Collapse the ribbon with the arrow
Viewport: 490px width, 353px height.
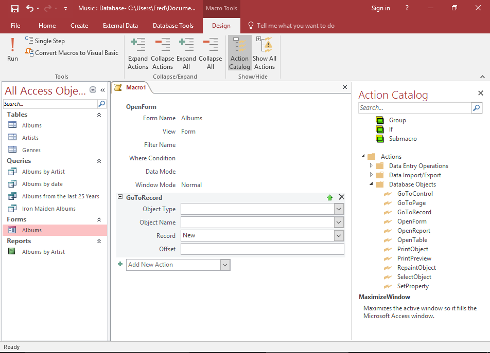pos(482,77)
